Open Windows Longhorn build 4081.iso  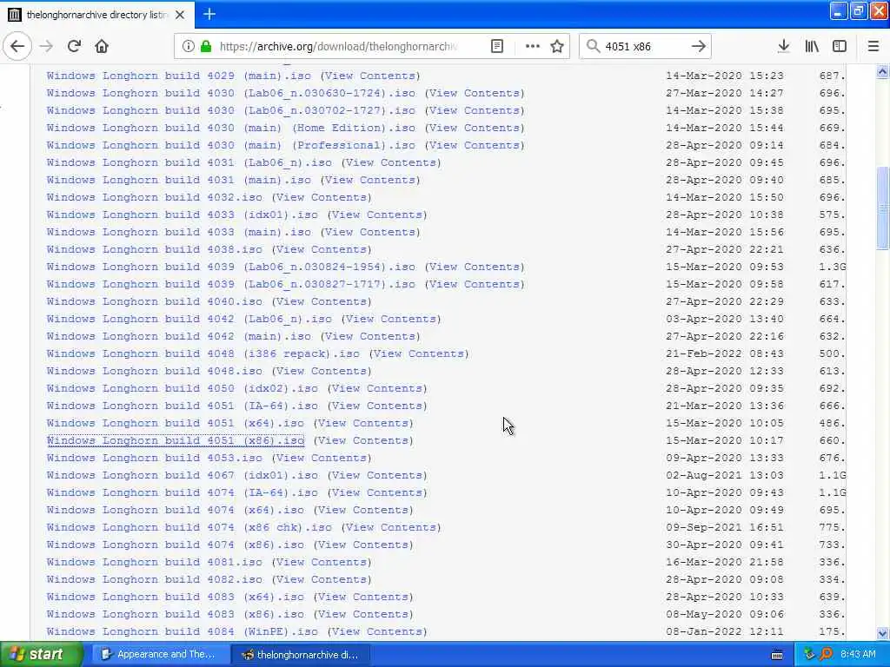click(x=155, y=562)
